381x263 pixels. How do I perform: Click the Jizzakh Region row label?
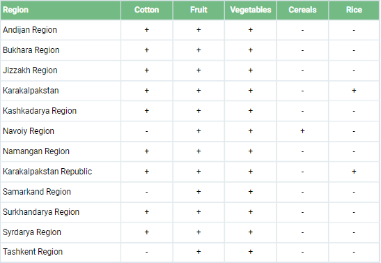[30, 70]
